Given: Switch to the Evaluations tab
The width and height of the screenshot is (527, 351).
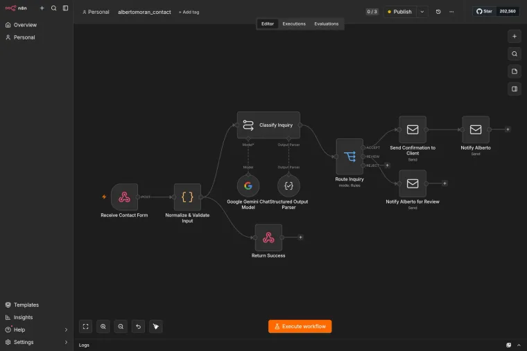Looking at the screenshot, I should tap(327, 24).
